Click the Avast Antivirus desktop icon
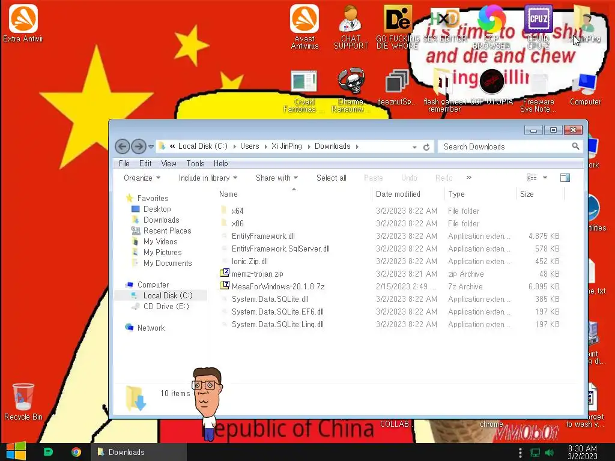The width and height of the screenshot is (615, 461). (304, 26)
